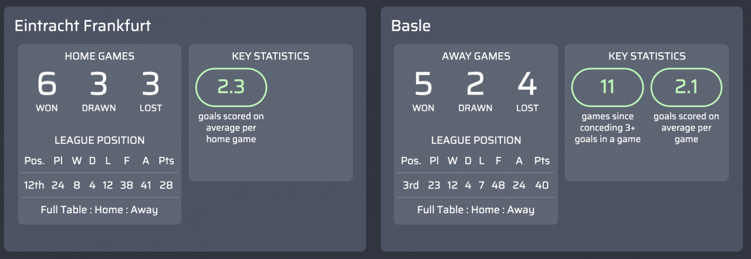Open Basle's Home table link

(x=485, y=210)
